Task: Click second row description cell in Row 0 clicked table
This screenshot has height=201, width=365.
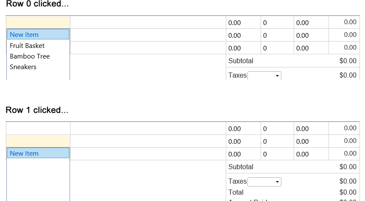Action: tap(148, 35)
